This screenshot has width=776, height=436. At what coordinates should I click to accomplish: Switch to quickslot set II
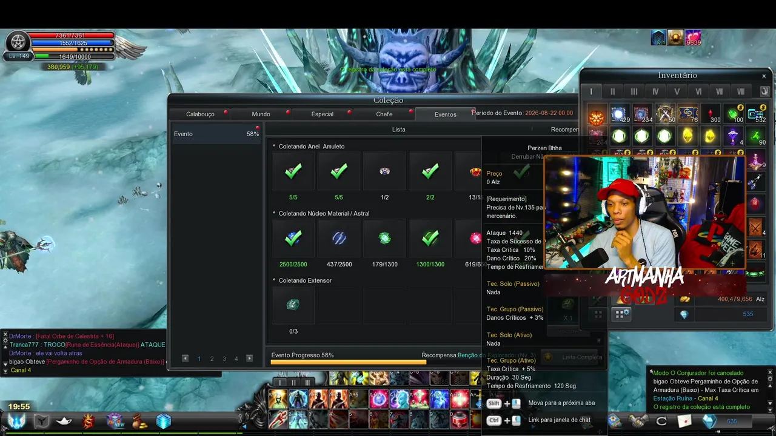click(293, 382)
